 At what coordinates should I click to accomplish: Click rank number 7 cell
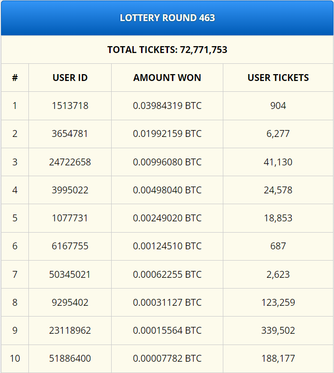pyautogui.click(x=15, y=274)
